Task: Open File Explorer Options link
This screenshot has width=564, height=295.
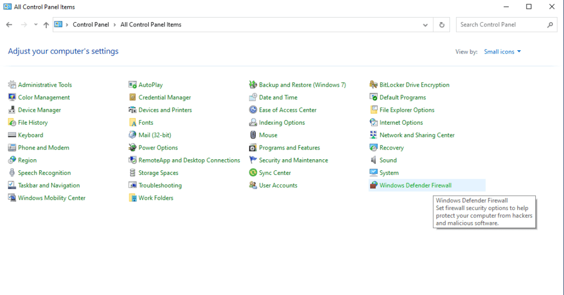Action: [407, 110]
